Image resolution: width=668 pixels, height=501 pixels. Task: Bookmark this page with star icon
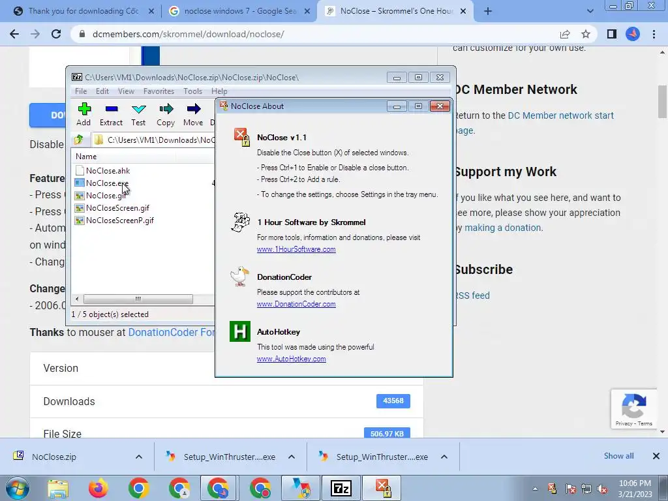586,34
